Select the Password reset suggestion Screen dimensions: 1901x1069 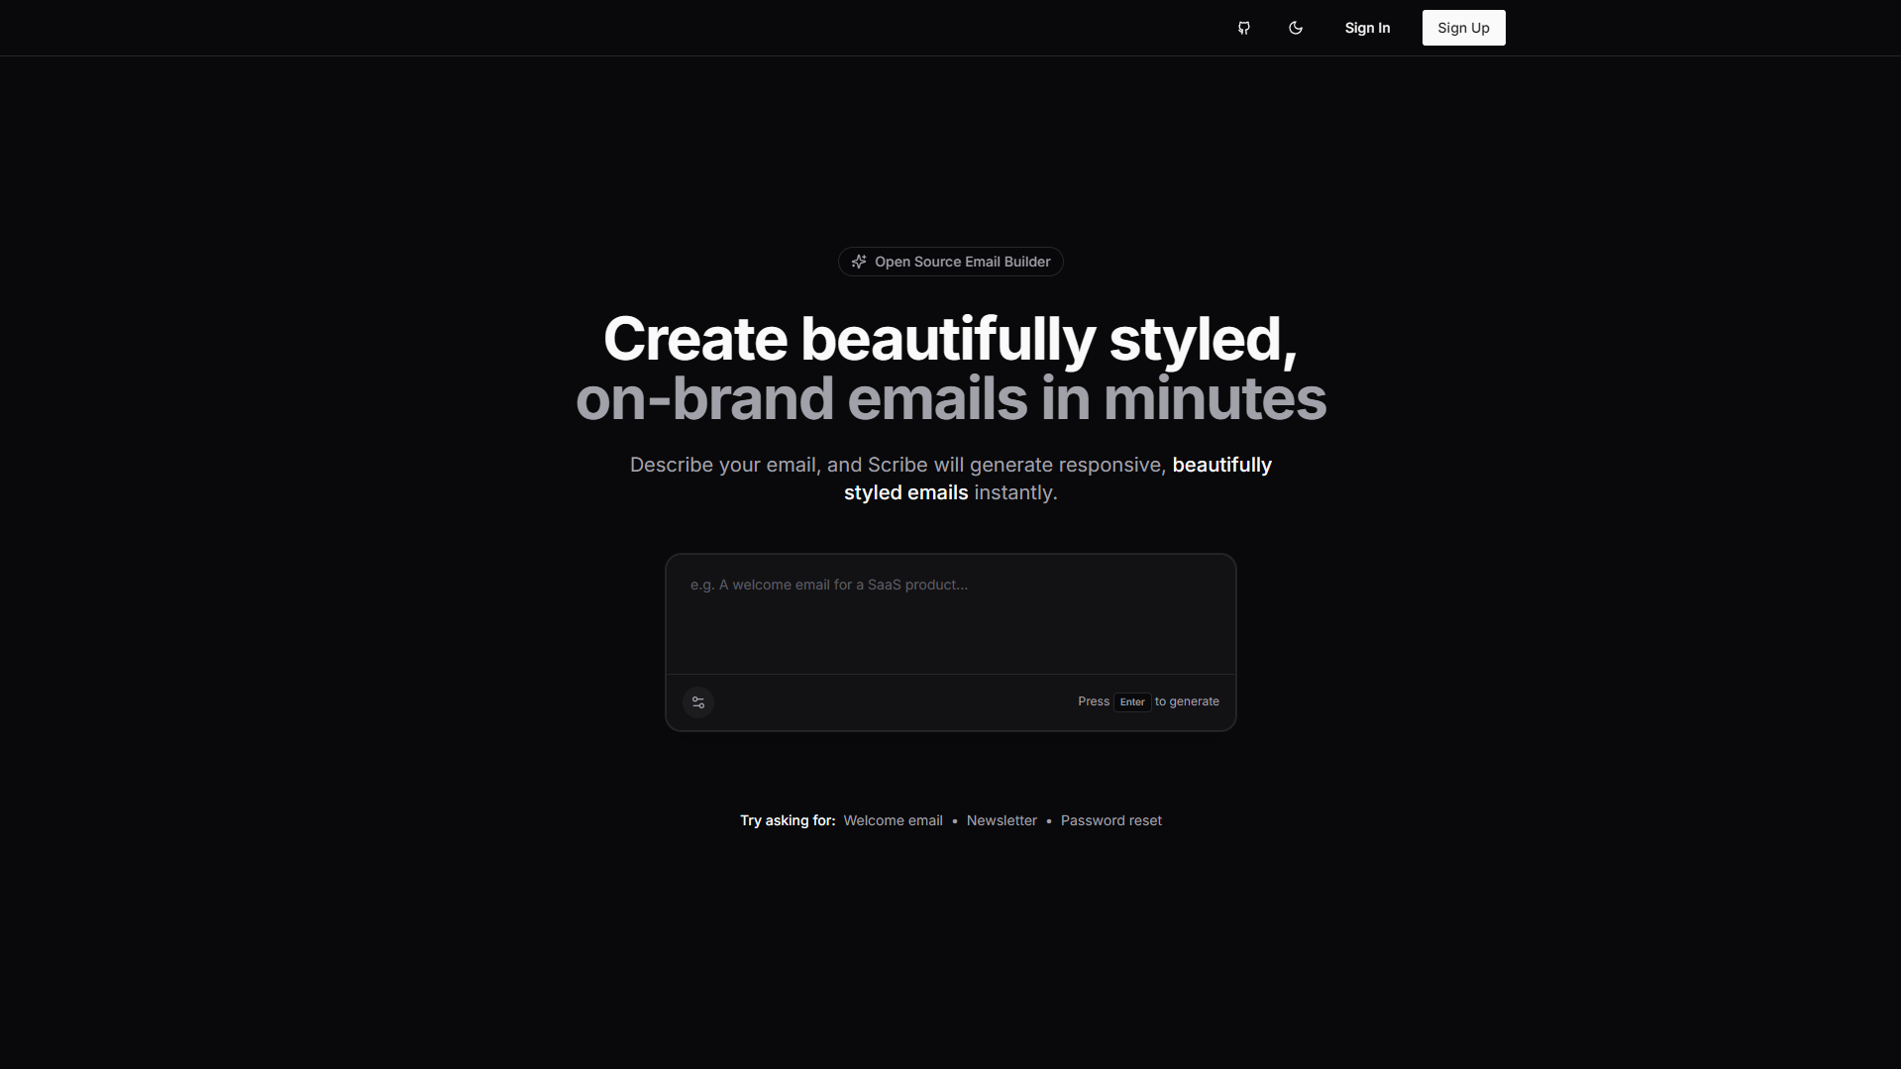tap(1110, 820)
